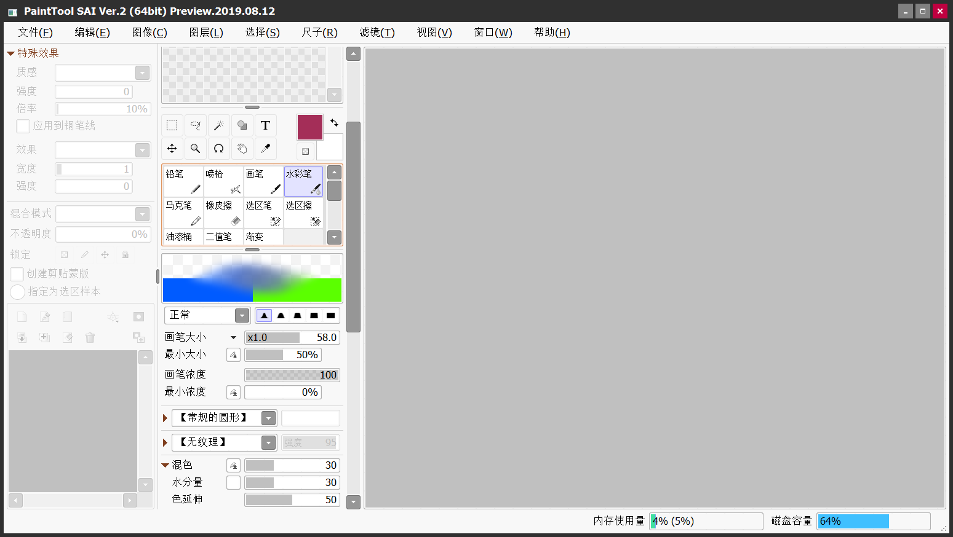The height and width of the screenshot is (537, 953).
Task: Click the layer trash delete icon
Action: coord(90,337)
